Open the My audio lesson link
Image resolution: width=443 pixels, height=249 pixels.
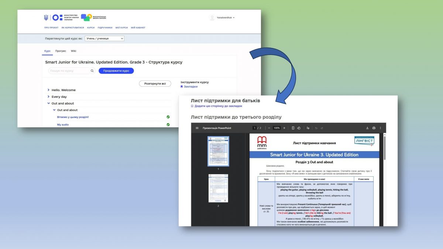pyautogui.click(x=63, y=125)
